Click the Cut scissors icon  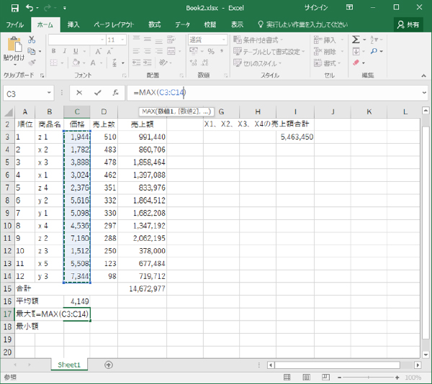pyautogui.click(x=32, y=40)
